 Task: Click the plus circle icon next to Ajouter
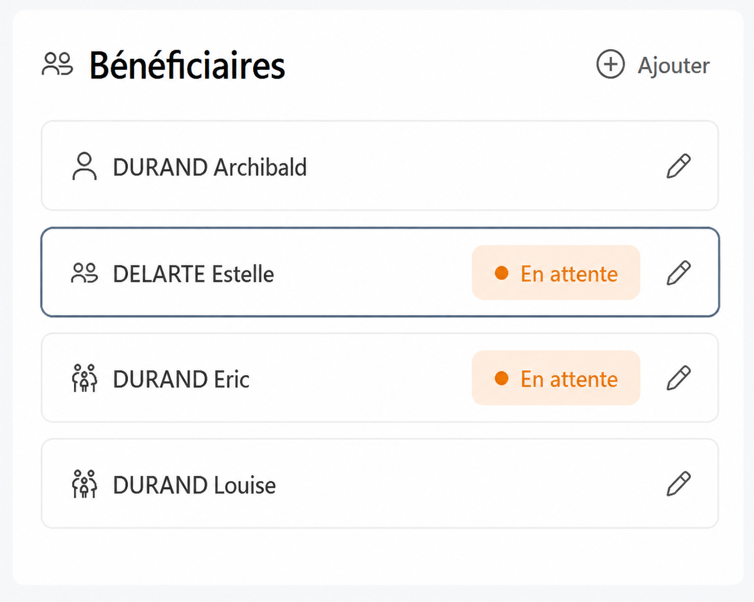coord(611,64)
